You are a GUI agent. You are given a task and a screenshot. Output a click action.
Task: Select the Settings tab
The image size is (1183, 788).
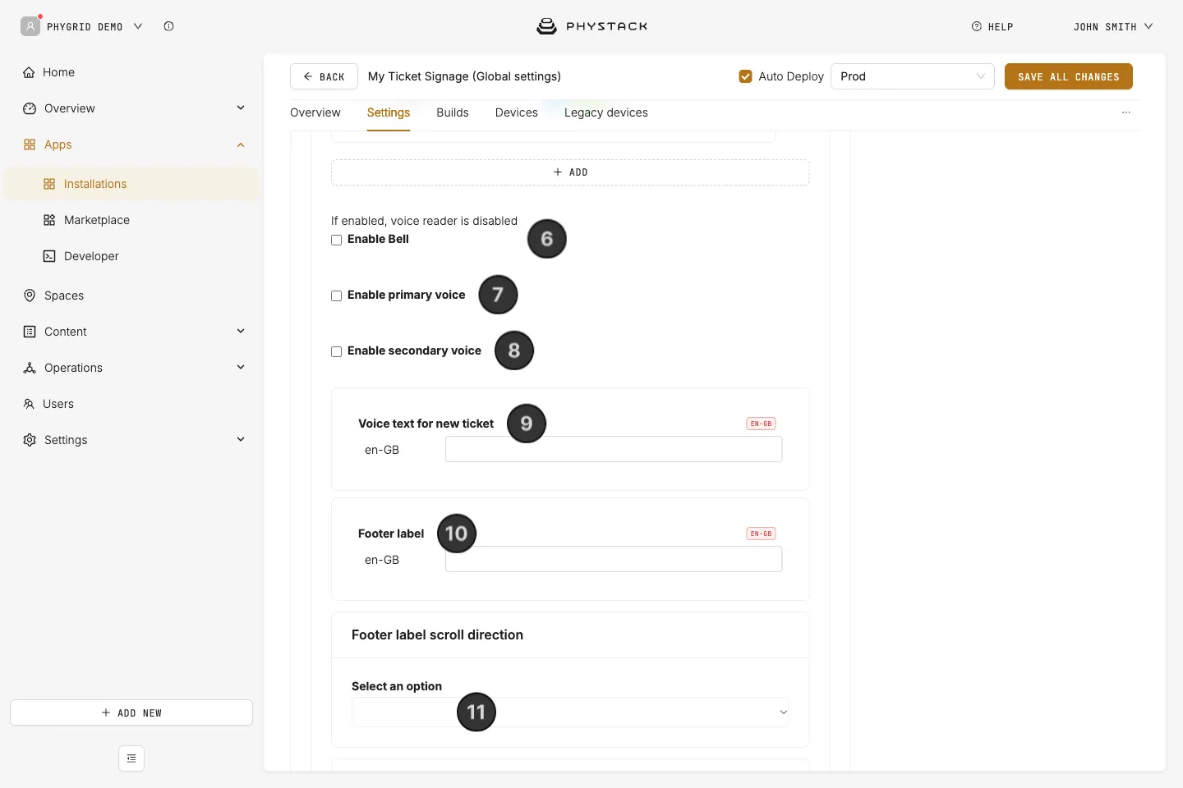(389, 112)
